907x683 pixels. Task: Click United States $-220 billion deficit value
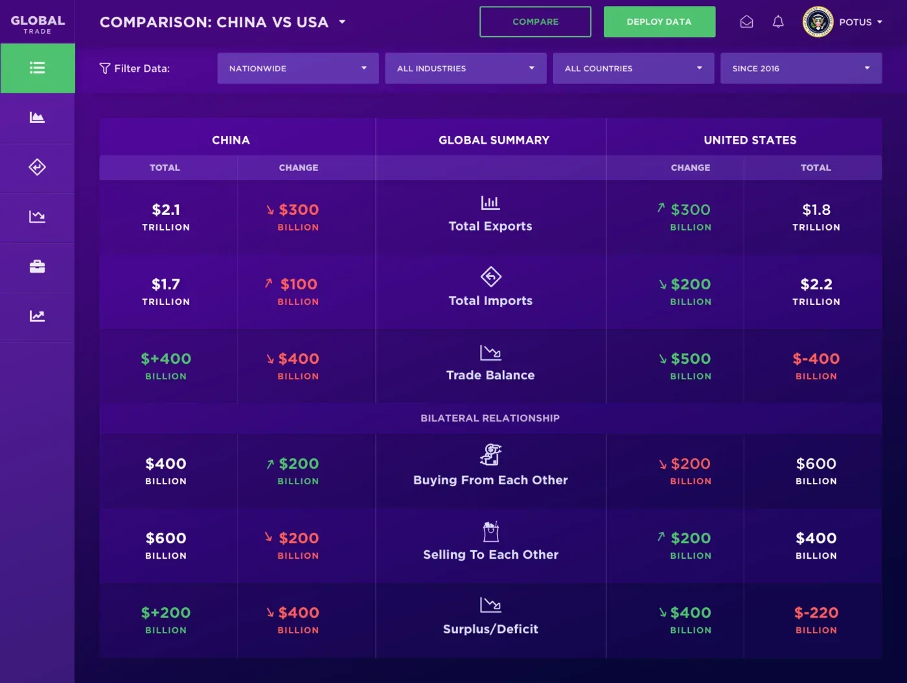[x=816, y=620]
